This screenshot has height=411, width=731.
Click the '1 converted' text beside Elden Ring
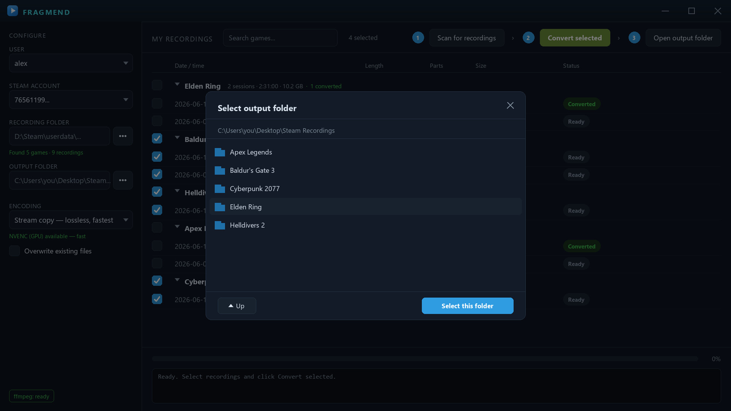[326, 86]
